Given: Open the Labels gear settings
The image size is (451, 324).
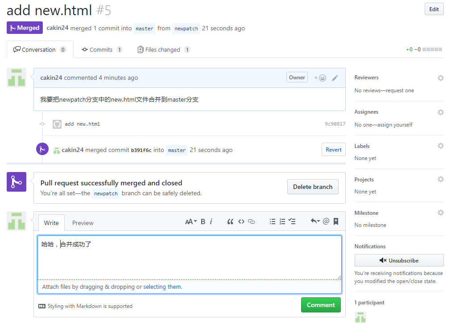Looking at the screenshot, I should pos(440,146).
